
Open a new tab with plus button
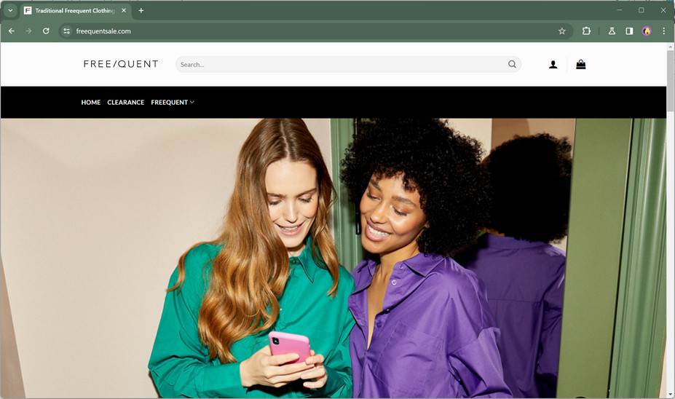click(141, 10)
